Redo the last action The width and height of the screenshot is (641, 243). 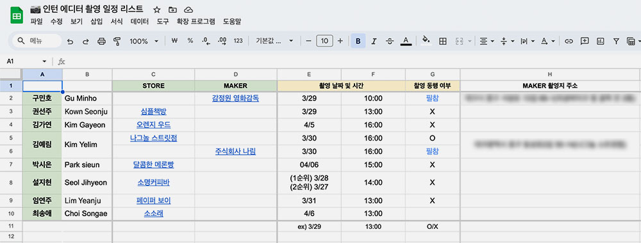click(x=86, y=41)
